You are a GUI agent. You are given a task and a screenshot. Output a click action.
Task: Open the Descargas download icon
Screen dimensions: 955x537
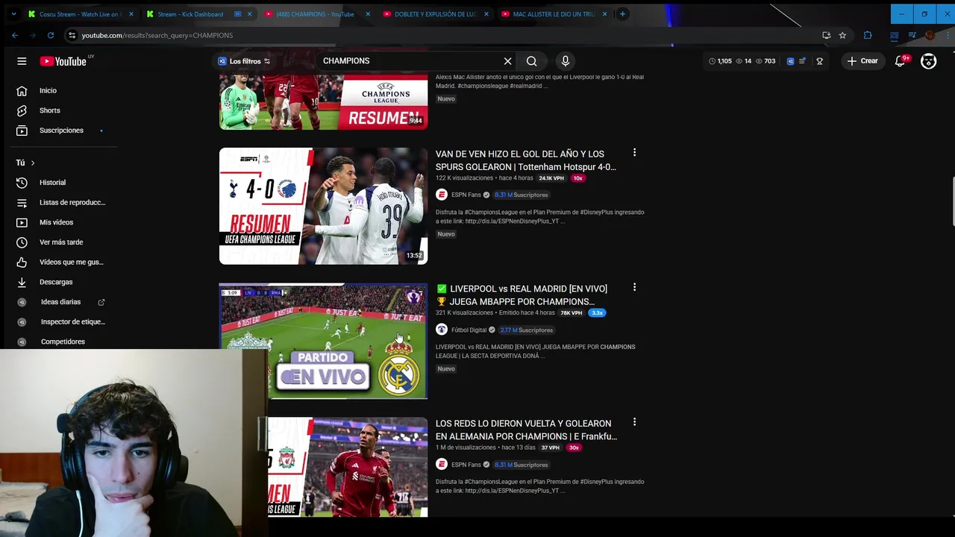click(x=22, y=282)
